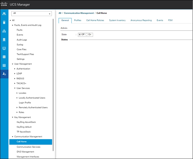Expand the TACACS+ node
The height and width of the screenshot is (159, 193).
pos(15,84)
